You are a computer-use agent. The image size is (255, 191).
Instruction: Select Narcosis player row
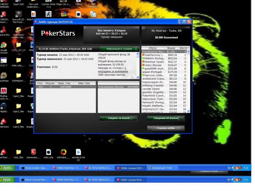point(164,75)
